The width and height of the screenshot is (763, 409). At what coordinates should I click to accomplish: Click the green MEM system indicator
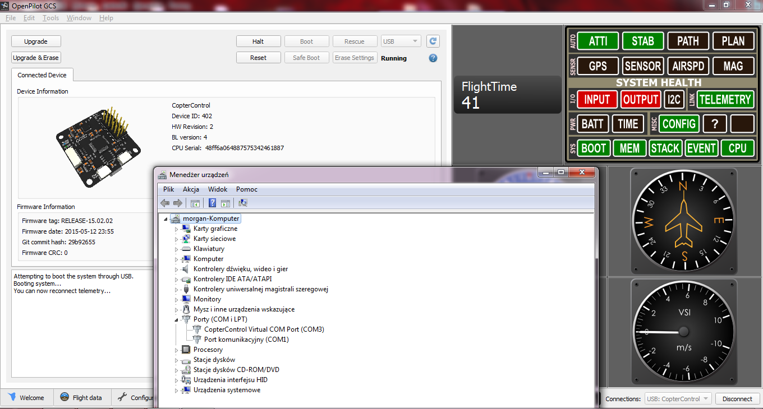coord(629,148)
